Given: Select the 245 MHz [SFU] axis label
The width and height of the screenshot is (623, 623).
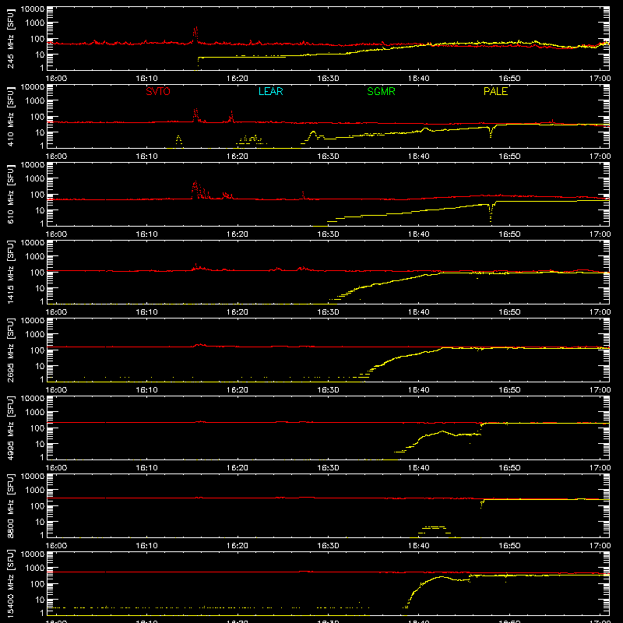Looking at the screenshot, I should click(x=11, y=39).
